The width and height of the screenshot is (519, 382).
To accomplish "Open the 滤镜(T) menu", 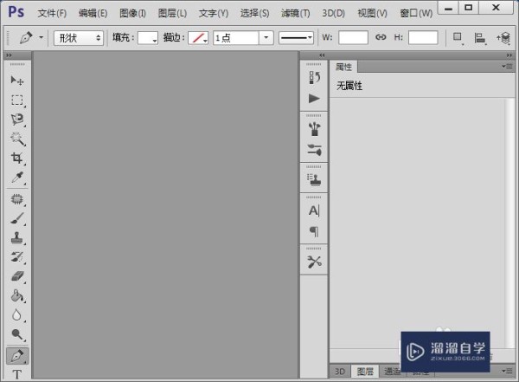I will click(x=296, y=13).
